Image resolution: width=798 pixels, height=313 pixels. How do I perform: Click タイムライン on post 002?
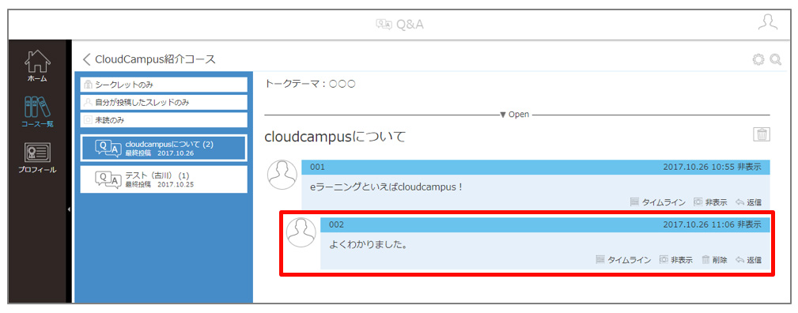tap(623, 259)
